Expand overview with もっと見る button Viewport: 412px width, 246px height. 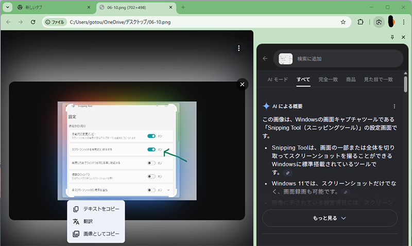(330, 218)
